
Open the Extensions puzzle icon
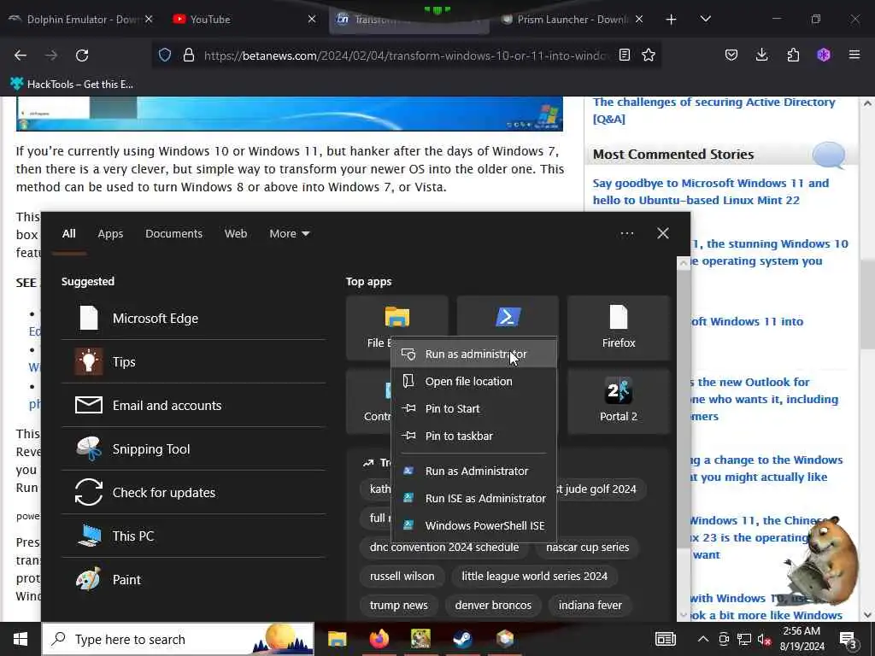pos(793,55)
